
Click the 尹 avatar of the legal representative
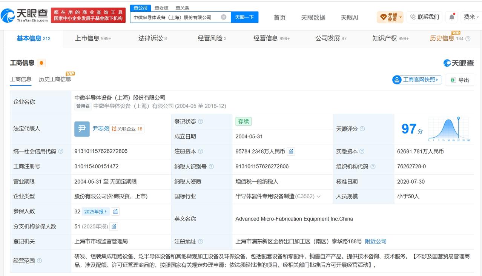point(82,129)
